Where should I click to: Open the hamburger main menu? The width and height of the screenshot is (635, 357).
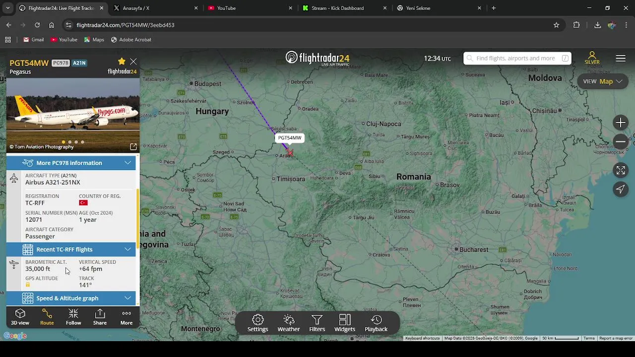point(621,59)
